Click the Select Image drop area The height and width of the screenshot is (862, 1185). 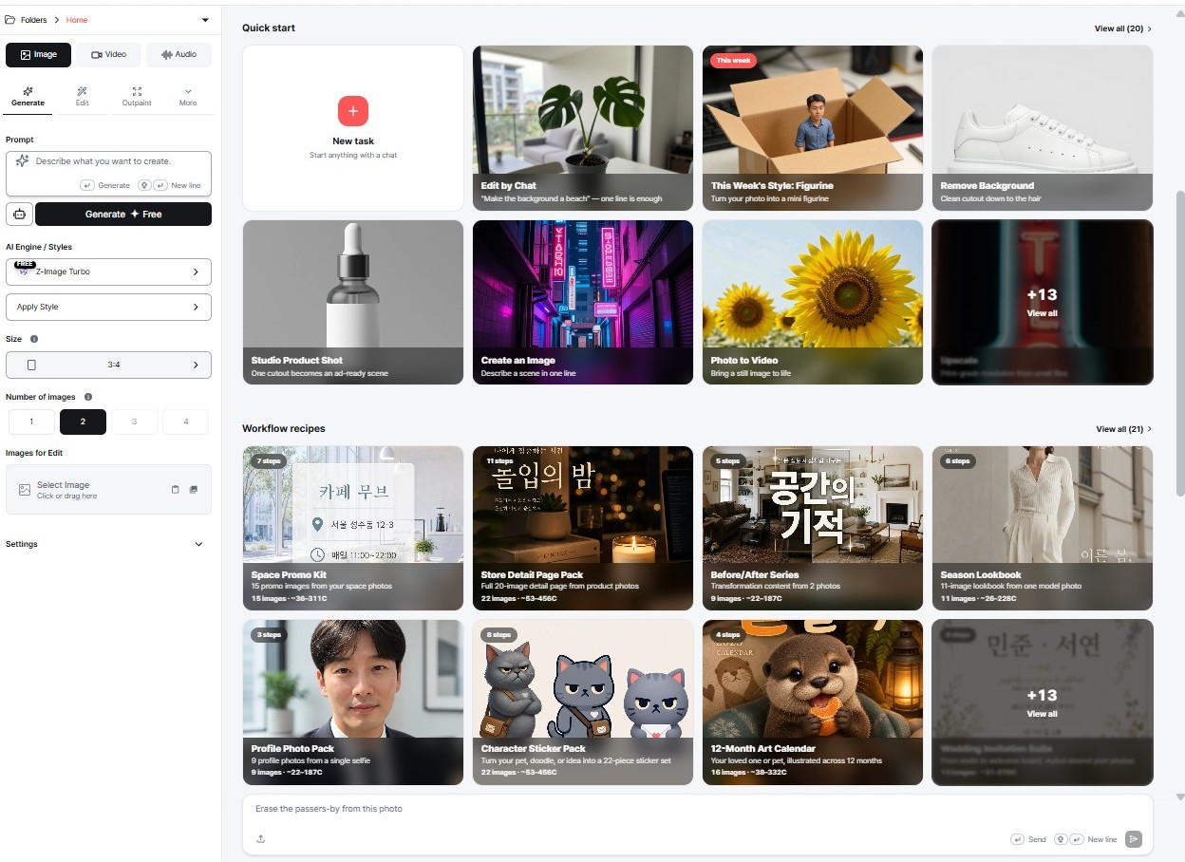tap(108, 489)
